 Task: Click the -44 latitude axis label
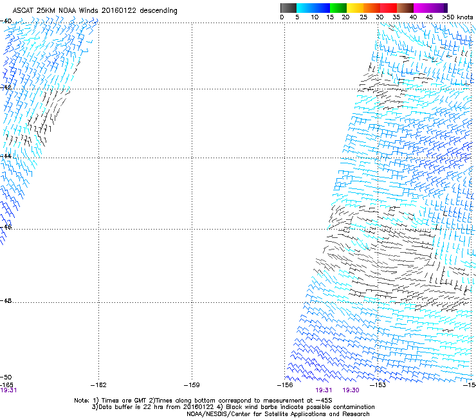point(6,156)
